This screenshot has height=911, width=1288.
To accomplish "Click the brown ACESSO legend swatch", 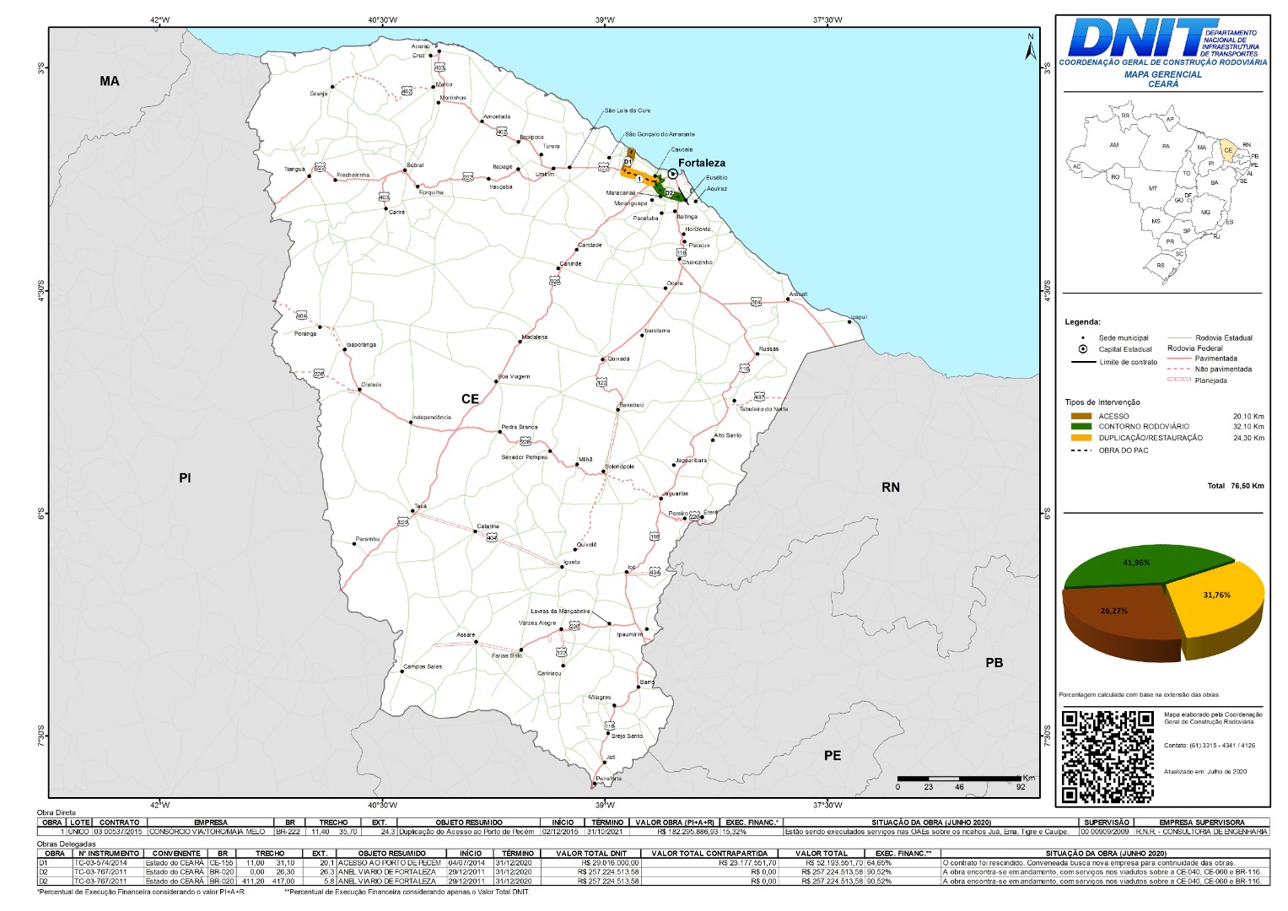I will (1081, 416).
